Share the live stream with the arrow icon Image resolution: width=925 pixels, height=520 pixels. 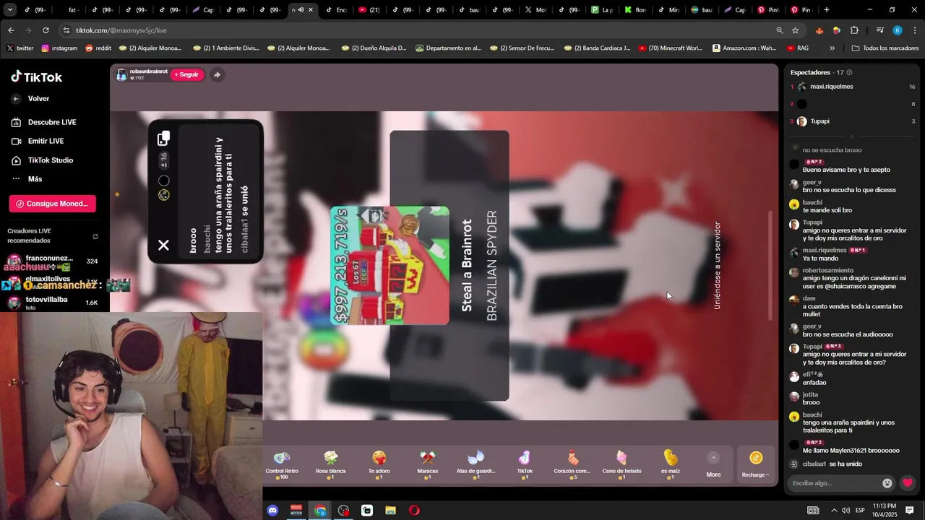pyautogui.click(x=217, y=74)
